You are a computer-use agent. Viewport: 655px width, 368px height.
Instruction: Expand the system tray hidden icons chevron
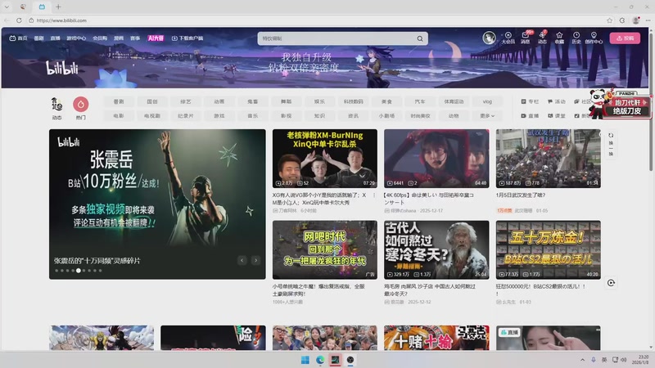[x=582, y=360]
